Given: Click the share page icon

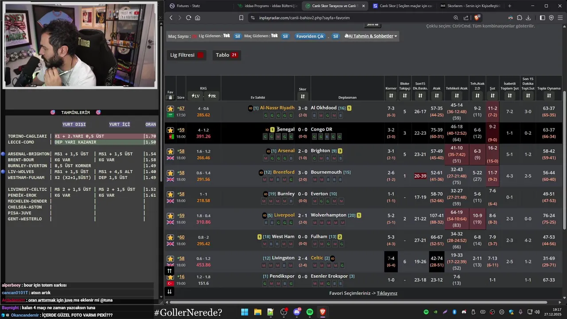Looking at the screenshot, I should tap(466, 18).
